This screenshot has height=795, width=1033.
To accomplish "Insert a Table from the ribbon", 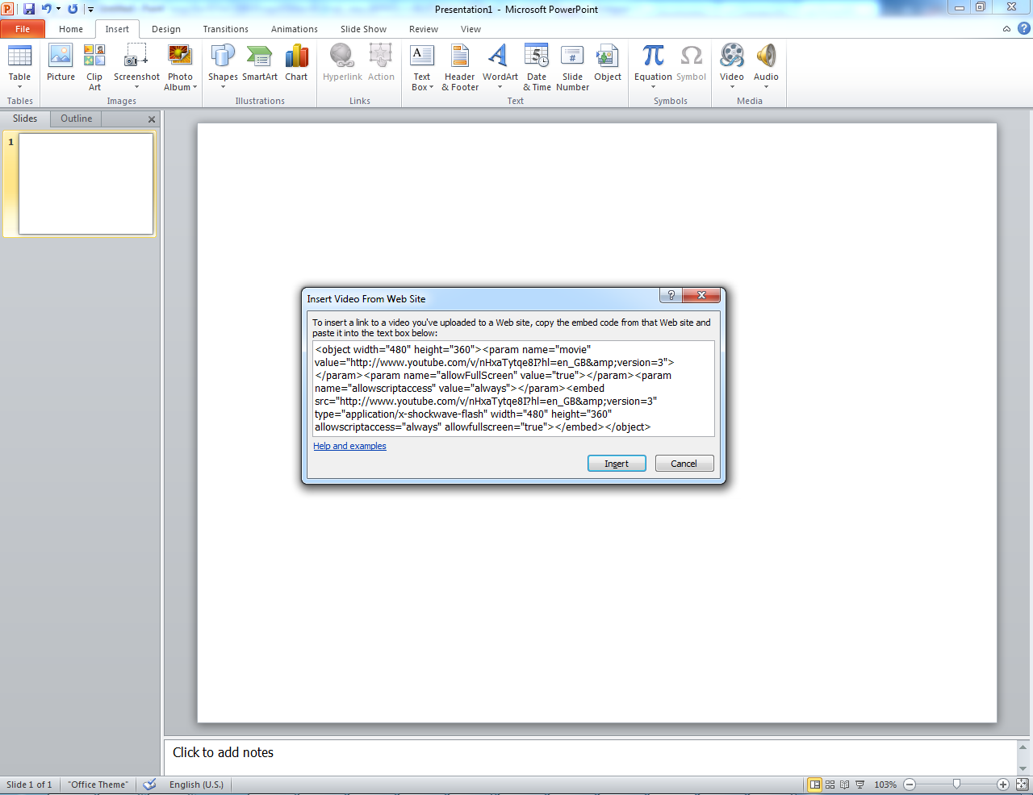I will (19, 66).
